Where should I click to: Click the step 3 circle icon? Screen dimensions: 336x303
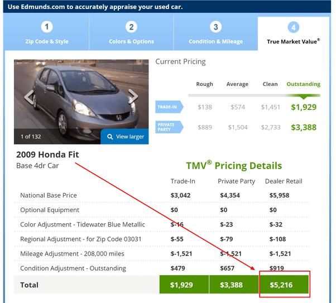pyautogui.click(x=215, y=27)
